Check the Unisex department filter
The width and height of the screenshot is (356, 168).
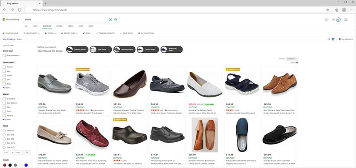point(4,75)
